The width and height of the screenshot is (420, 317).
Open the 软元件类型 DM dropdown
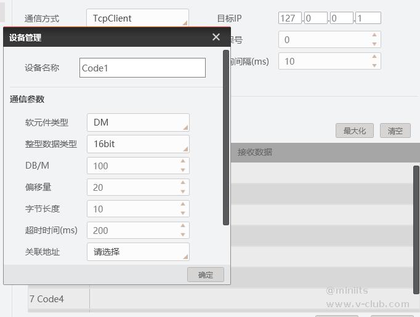tap(138, 122)
